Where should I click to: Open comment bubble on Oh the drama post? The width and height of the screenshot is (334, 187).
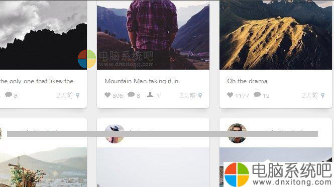tap(257, 94)
